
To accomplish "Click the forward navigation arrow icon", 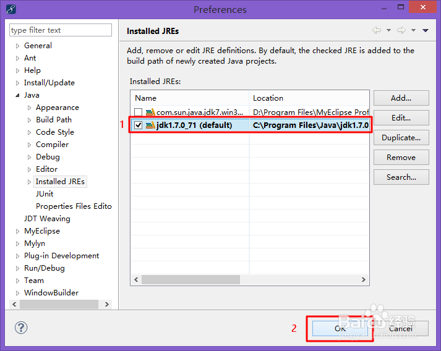I will point(401,30).
